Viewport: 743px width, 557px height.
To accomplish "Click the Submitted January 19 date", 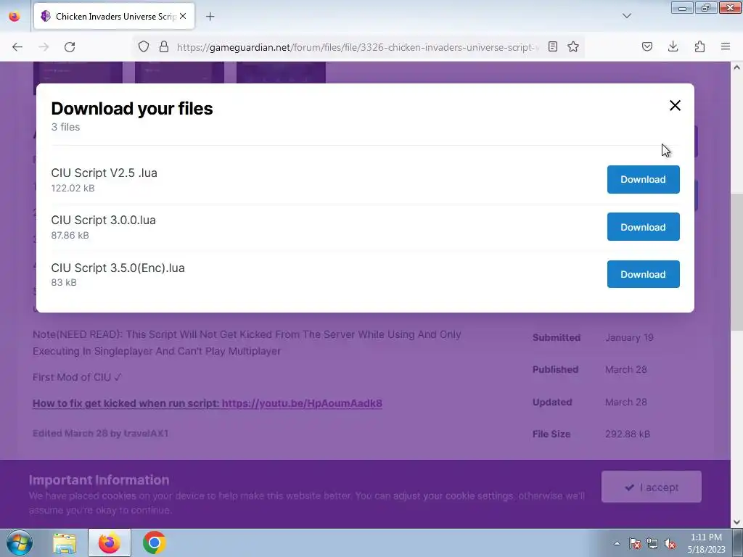I will pos(629,338).
